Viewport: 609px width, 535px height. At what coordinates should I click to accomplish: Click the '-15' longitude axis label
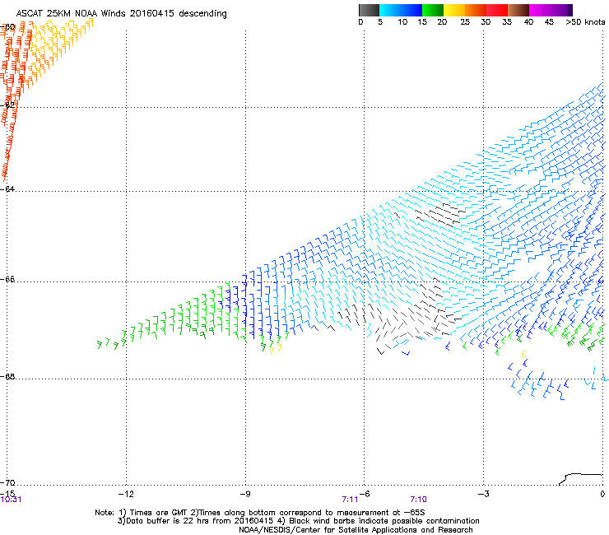click(7, 494)
